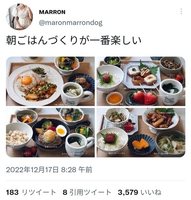Viewport: 191px width, 200px height.
Task: Click the 引用ツイート label
Action: pos(90,192)
